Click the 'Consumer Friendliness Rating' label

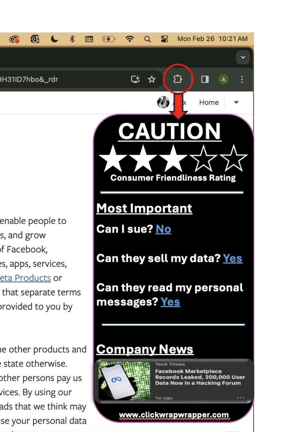173,178
